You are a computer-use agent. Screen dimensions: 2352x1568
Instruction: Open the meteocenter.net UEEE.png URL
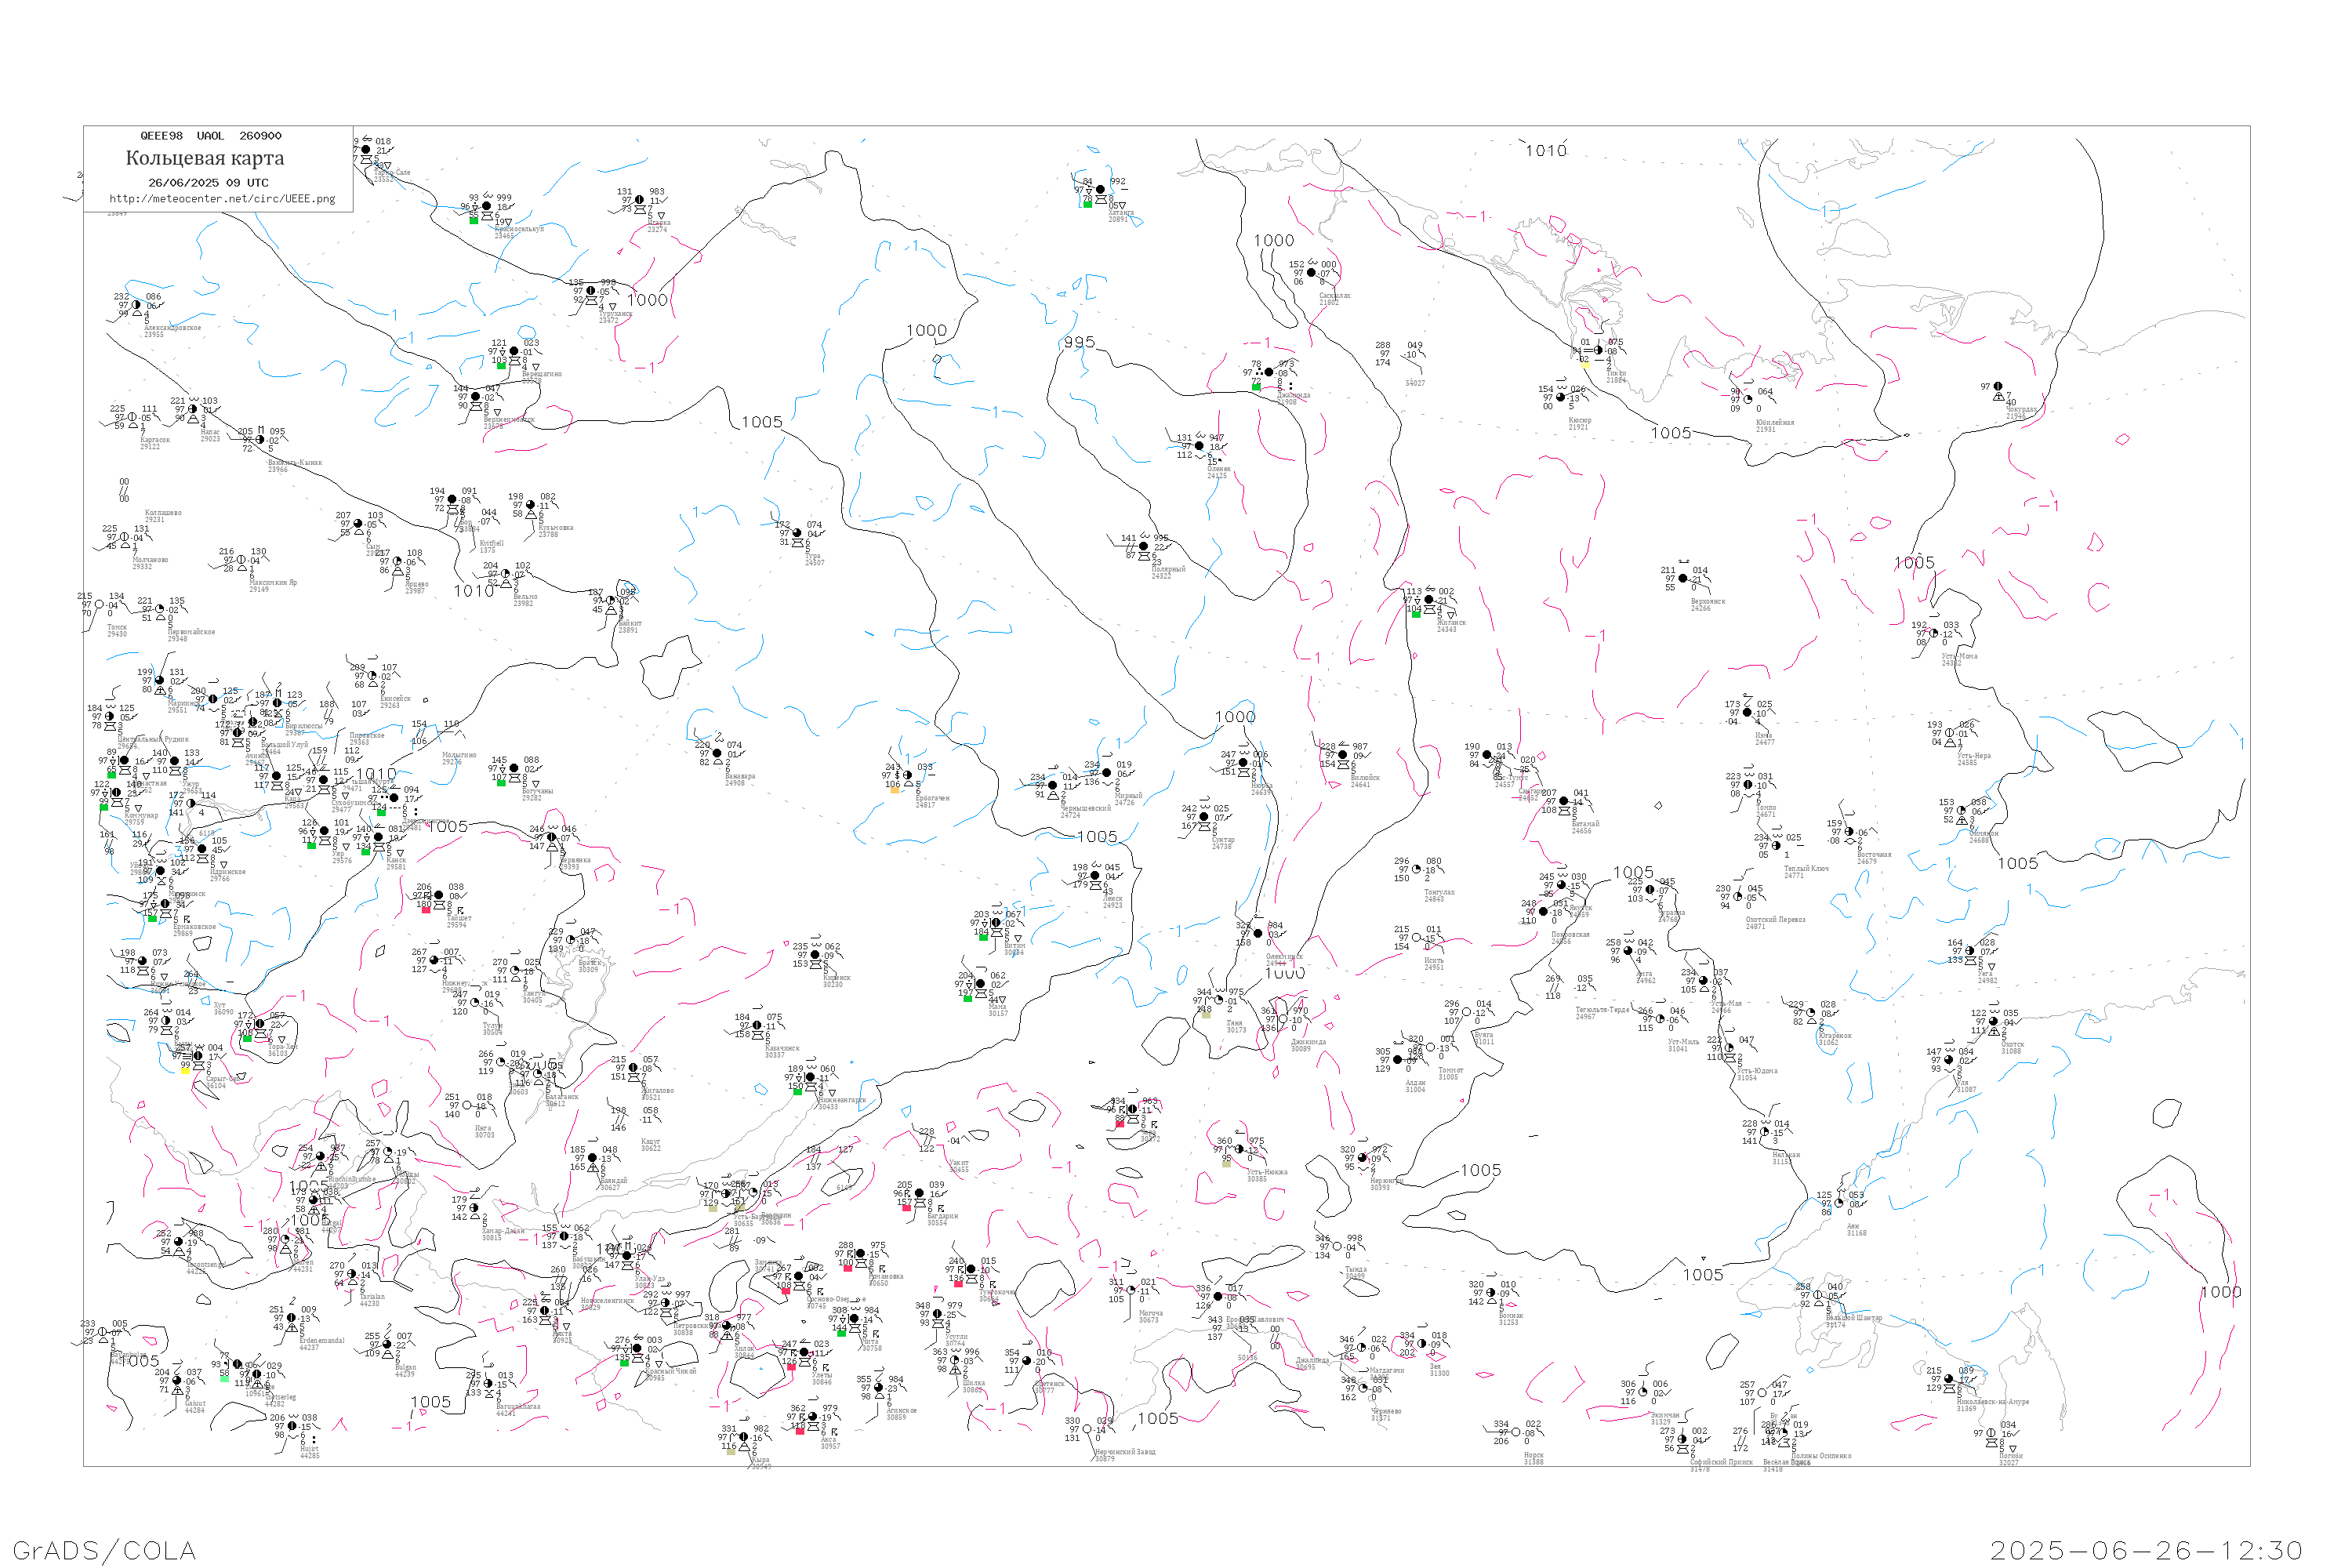pos(222,199)
